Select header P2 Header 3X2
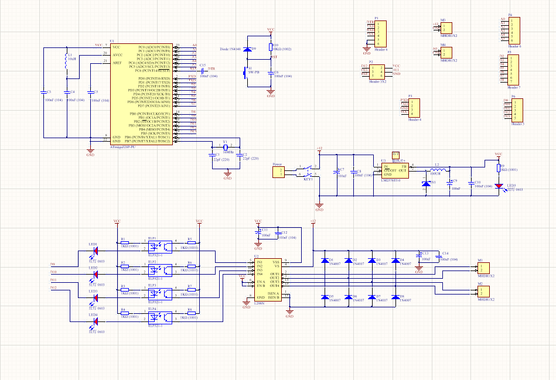 [x=377, y=71]
